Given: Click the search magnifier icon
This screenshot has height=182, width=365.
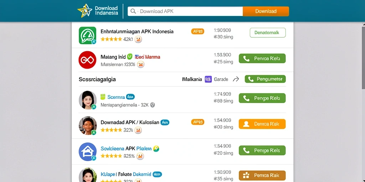Looking at the screenshot, I should click(133, 11).
